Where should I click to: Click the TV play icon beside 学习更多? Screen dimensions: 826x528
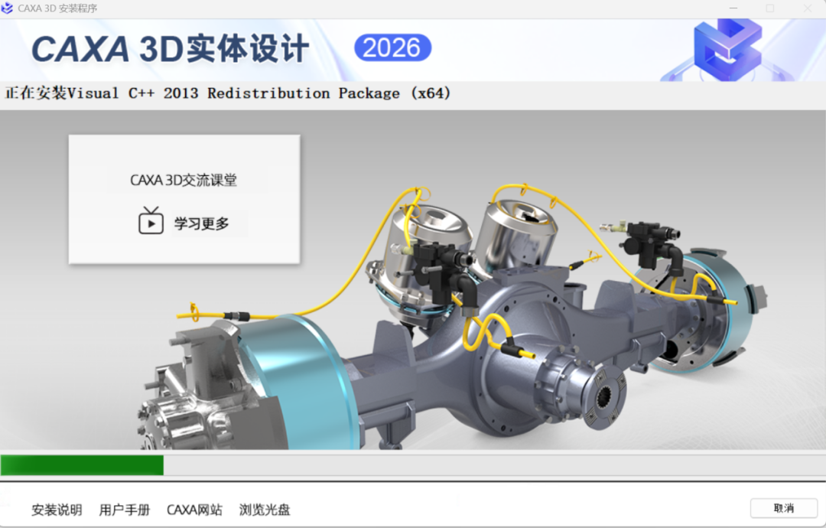click(x=151, y=221)
